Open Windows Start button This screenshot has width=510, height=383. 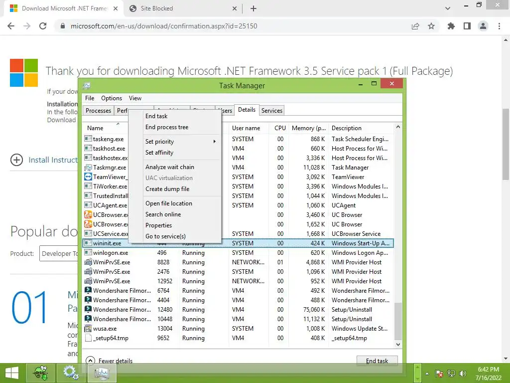coord(12,373)
